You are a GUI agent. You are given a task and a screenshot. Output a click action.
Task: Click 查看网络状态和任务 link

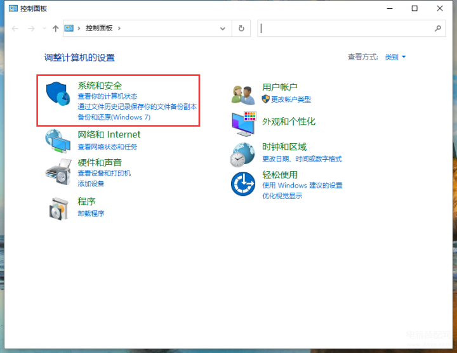tap(107, 146)
